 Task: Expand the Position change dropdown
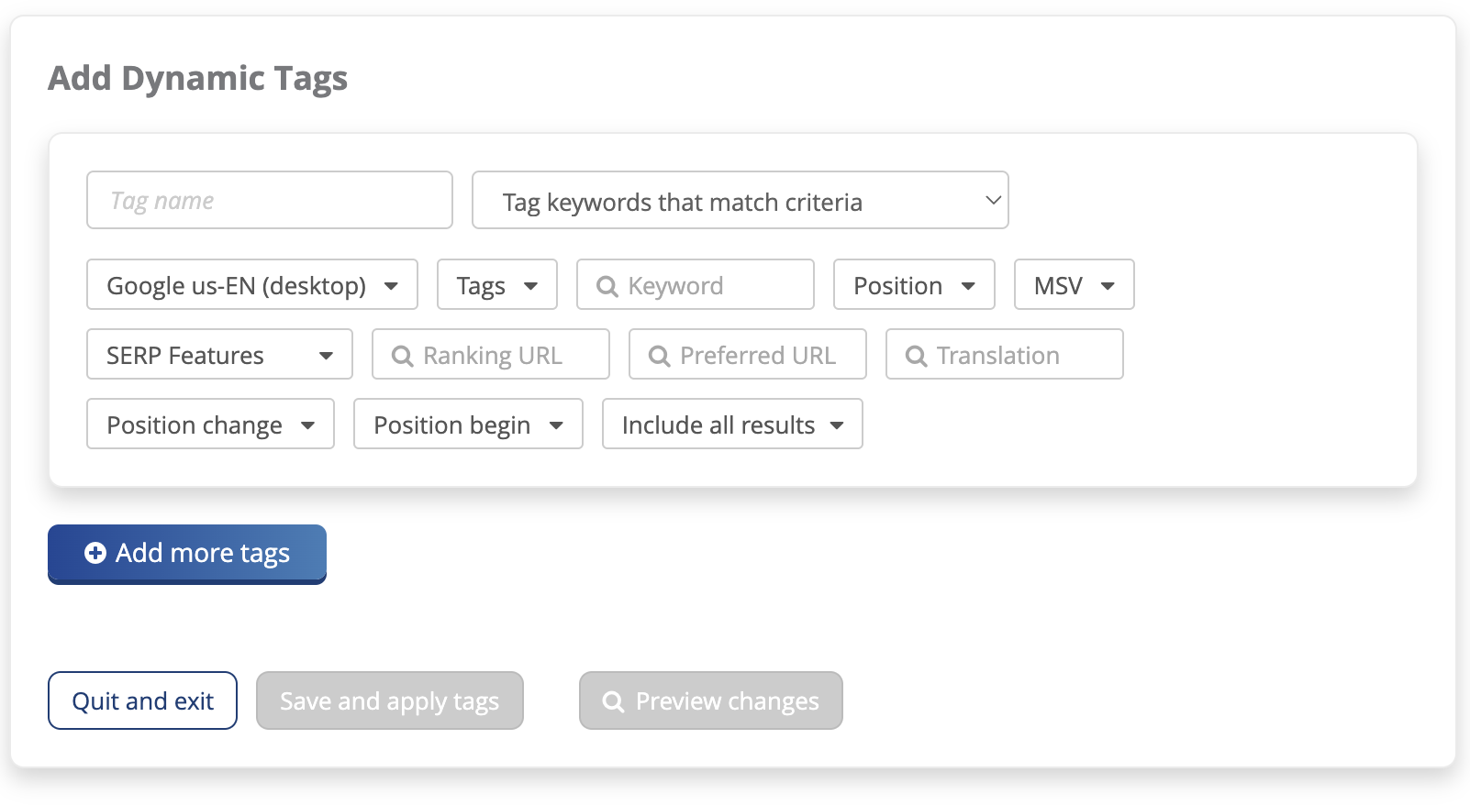click(210, 425)
